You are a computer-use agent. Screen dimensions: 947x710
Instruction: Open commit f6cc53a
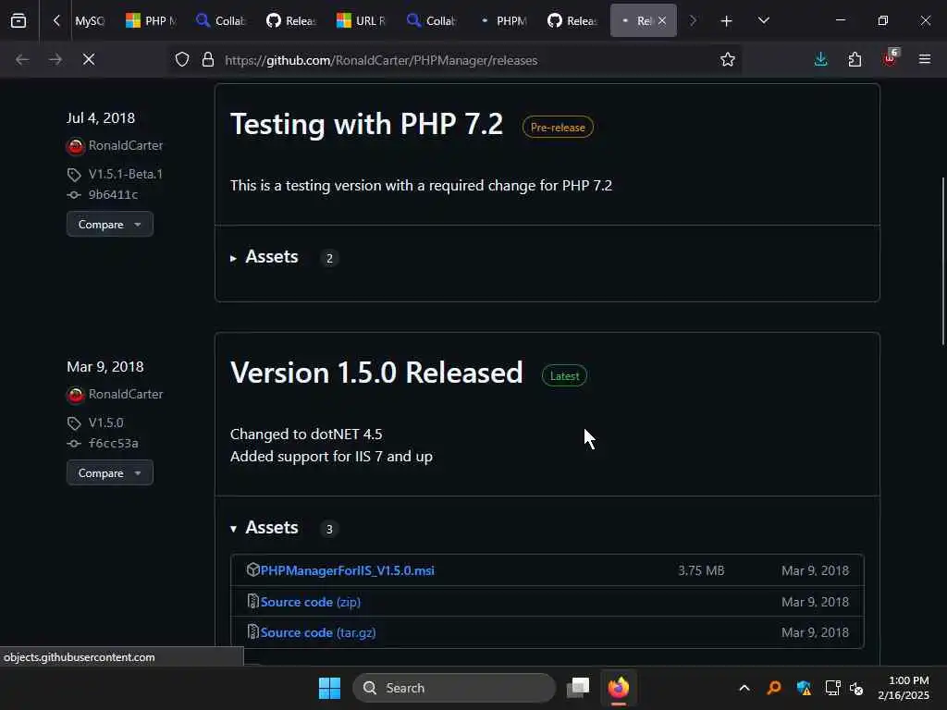point(113,443)
